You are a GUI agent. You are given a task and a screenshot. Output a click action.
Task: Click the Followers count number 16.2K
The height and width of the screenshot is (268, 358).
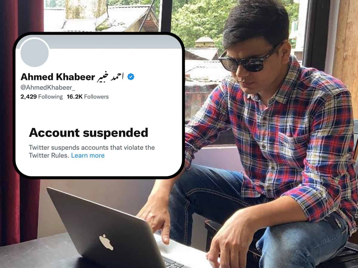75,97
